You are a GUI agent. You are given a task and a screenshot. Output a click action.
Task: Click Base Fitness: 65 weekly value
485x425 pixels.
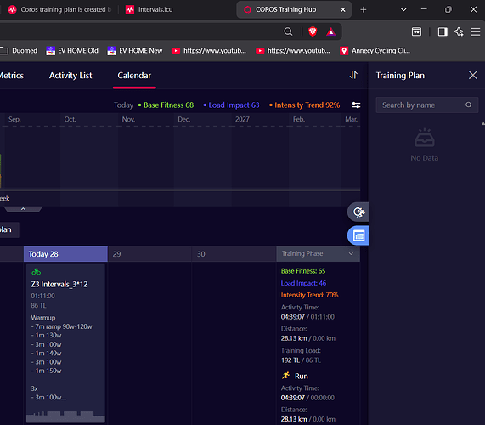click(x=303, y=271)
